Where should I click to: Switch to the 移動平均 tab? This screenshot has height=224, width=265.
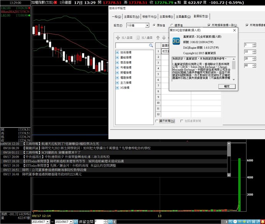pos(149,17)
